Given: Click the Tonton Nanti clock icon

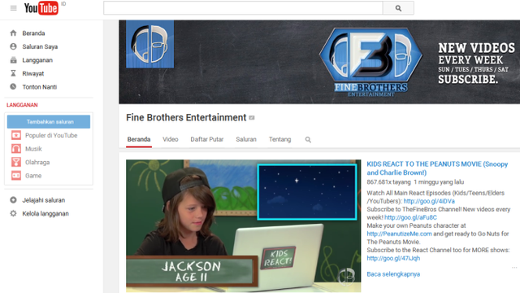Looking at the screenshot, I should point(13,87).
